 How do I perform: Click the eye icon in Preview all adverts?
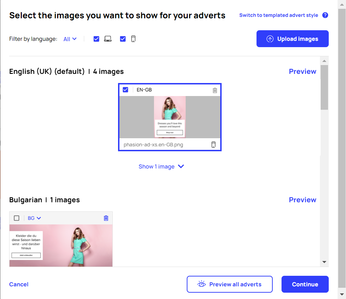point(201,284)
